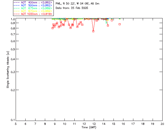Screen dimensions: 167x134
Task: Click the AOT 1020nm legend entry
Action: pyautogui.click(x=33, y=14)
